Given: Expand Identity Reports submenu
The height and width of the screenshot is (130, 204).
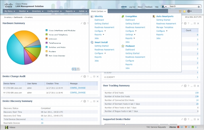Looking at the screenshot, I should coord(103,35).
